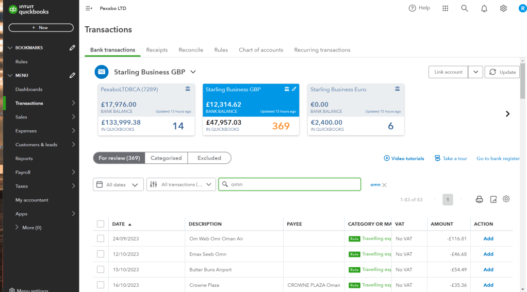This screenshot has height=292, width=527.
Task: Open the user profile avatar
Action: [523, 8]
